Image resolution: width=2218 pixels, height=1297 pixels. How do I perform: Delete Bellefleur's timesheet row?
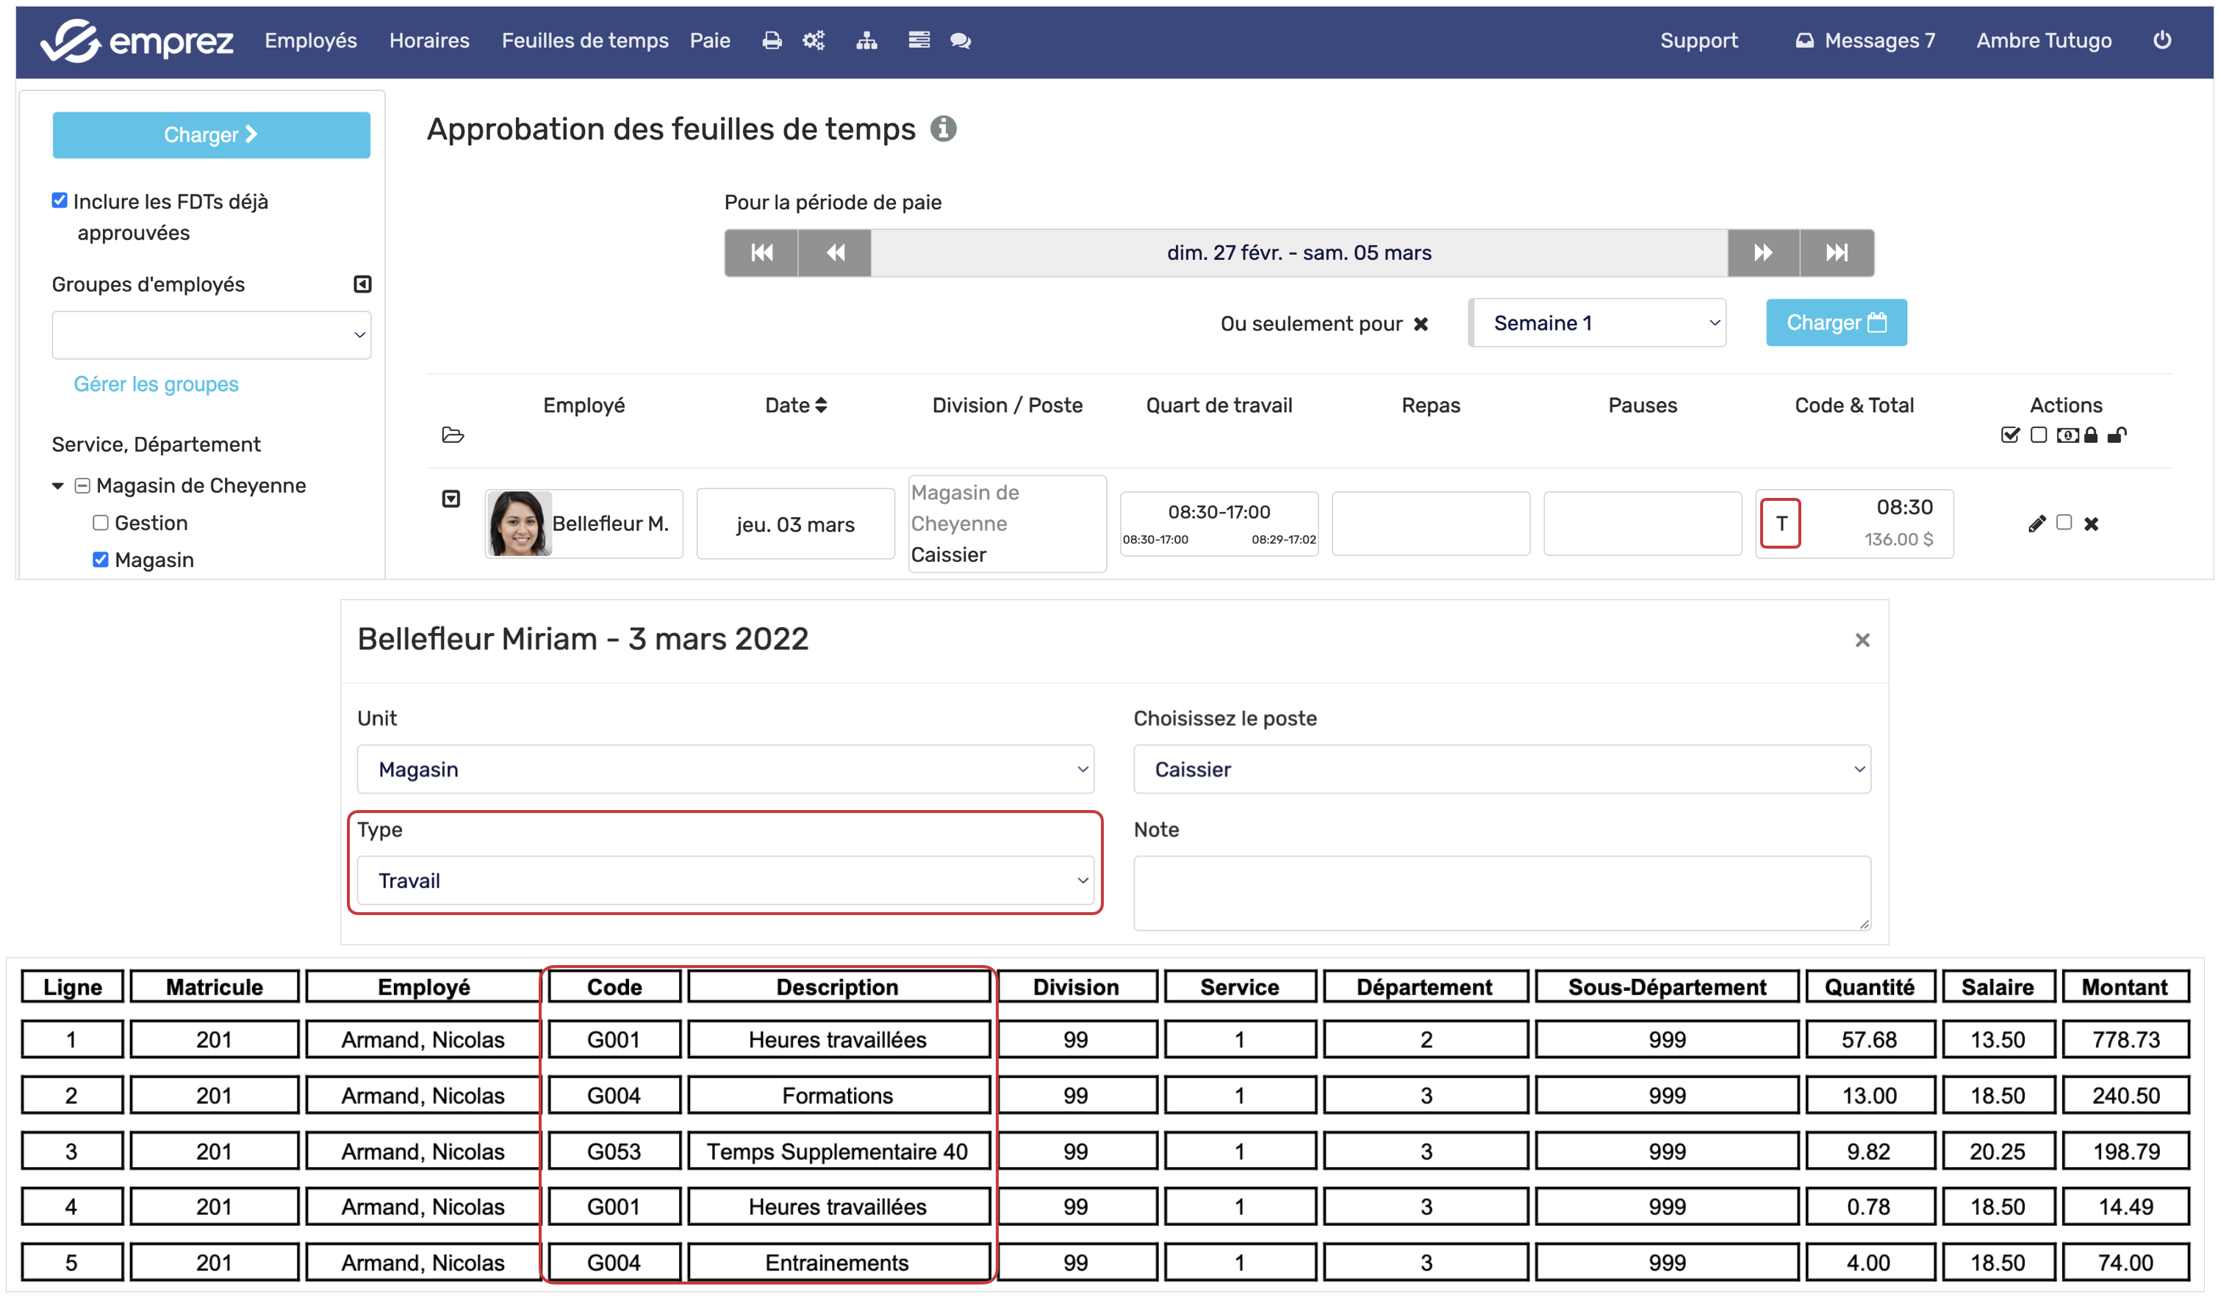pos(2092,524)
